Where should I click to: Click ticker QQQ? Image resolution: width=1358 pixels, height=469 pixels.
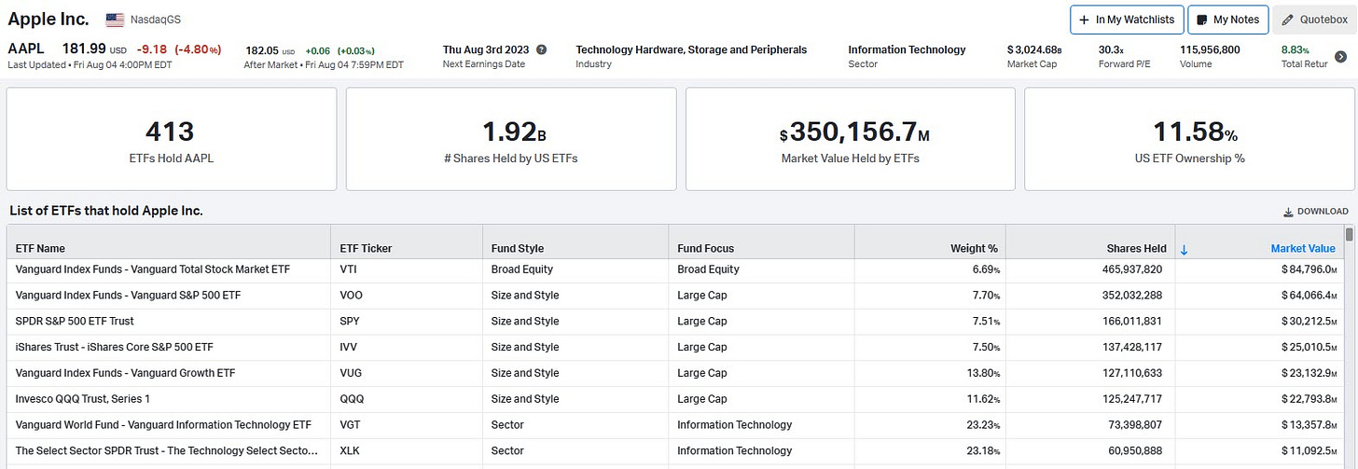pyautogui.click(x=353, y=398)
